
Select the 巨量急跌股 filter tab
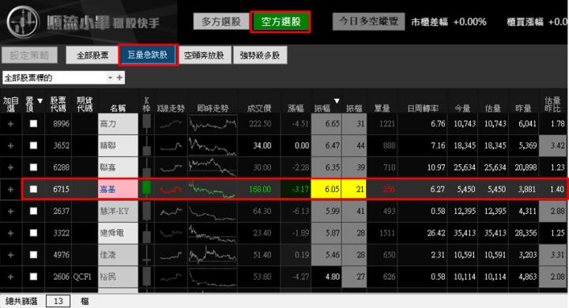(x=148, y=55)
